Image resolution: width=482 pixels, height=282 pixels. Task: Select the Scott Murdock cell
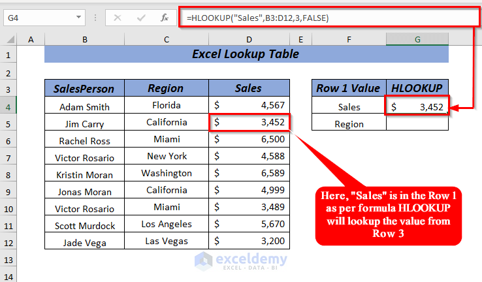pyautogui.click(x=84, y=224)
